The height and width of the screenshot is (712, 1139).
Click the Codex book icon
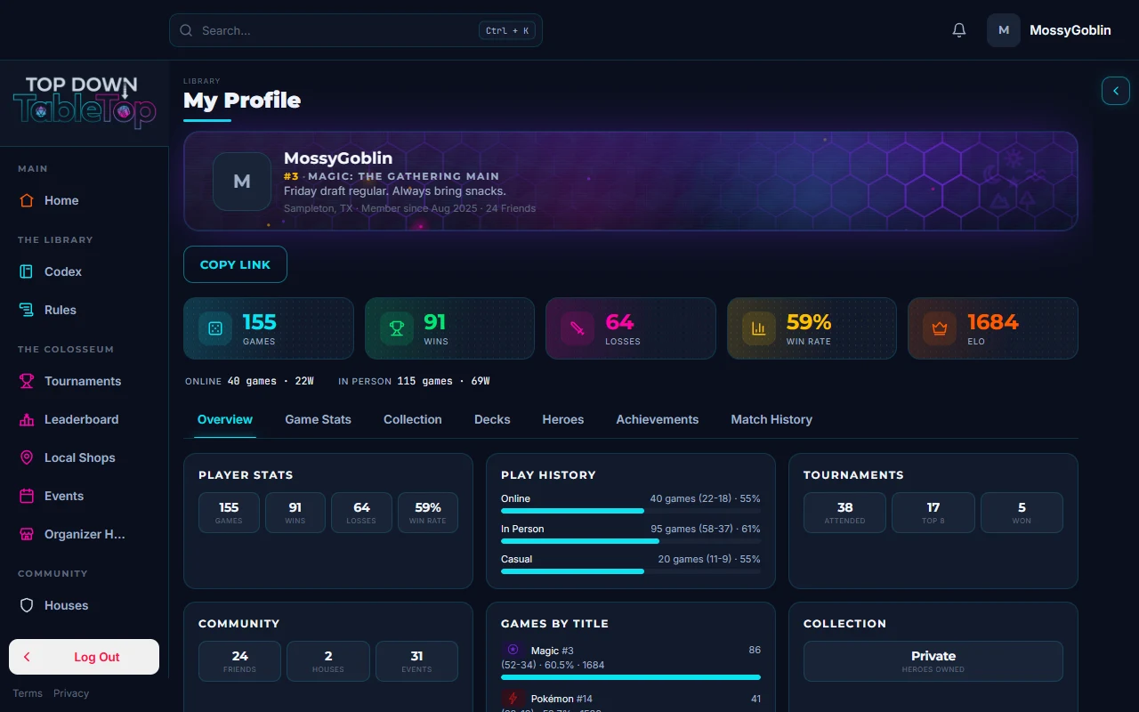click(x=27, y=271)
